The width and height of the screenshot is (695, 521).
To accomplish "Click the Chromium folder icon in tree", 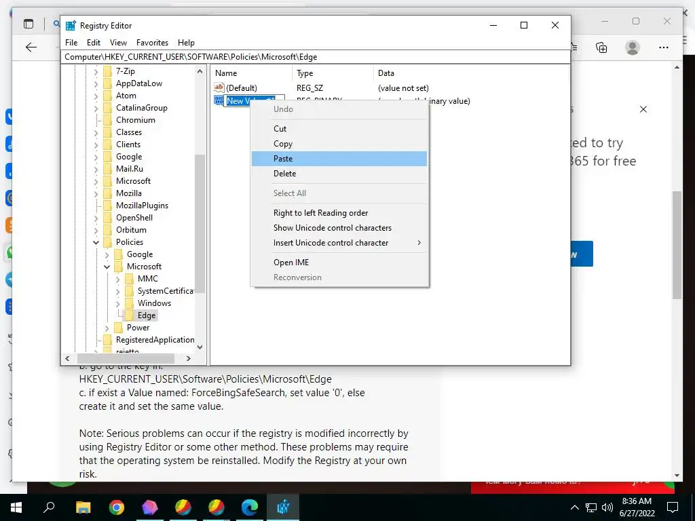I will (x=108, y=120).
